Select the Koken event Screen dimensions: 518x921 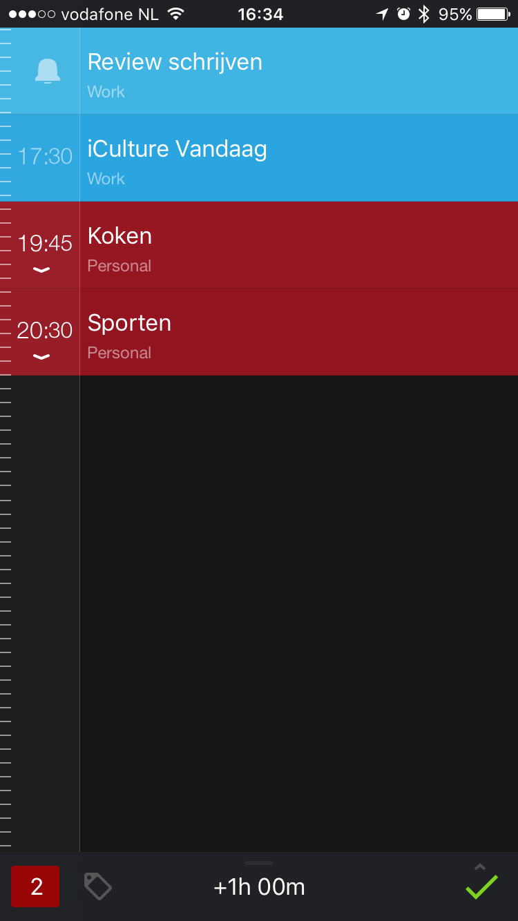pyautogui.click(x=298, y=245)
